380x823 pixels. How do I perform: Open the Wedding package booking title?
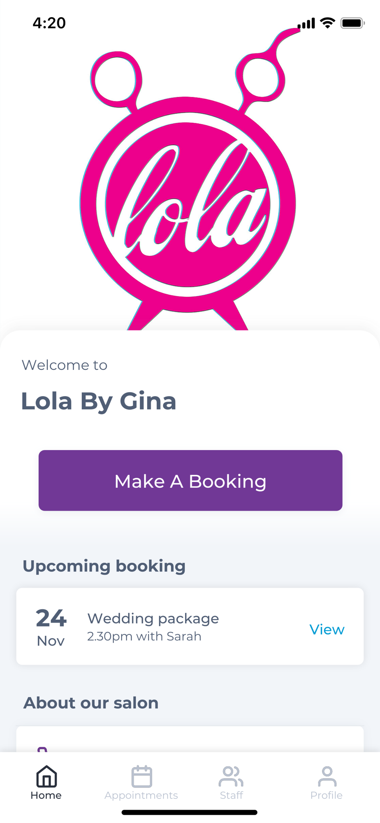tap(153, 618)
